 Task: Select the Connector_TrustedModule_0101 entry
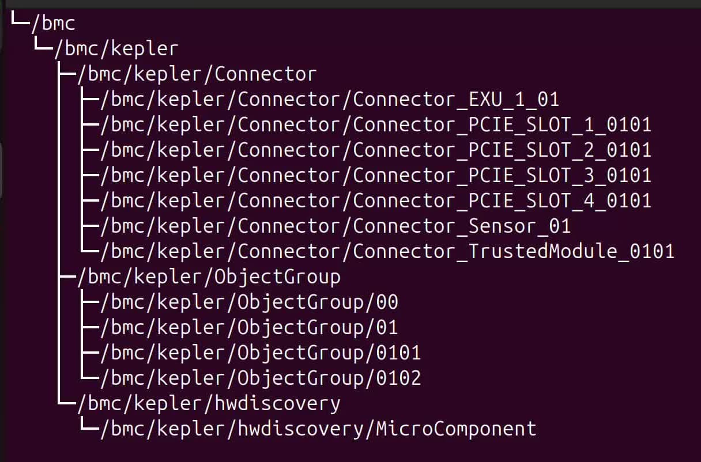[x=387, y=251]
